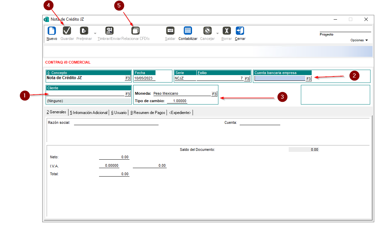382x230 pixels.
Task: Click the Timbrar/Enviar icon
Action: pyautogui.click(x=109, y=31)
